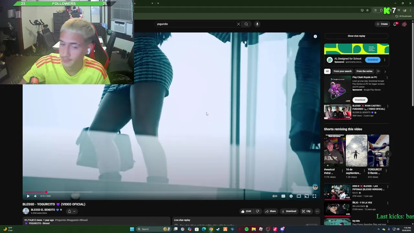Open 16 de septiembre short options
This screenshot has width=414, height=233.
click(364, 171)
